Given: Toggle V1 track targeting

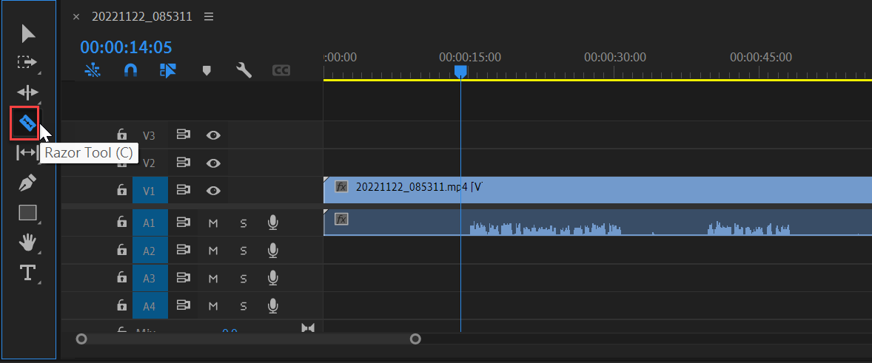Looking at the screenshot, I should (x=150, y=191).
